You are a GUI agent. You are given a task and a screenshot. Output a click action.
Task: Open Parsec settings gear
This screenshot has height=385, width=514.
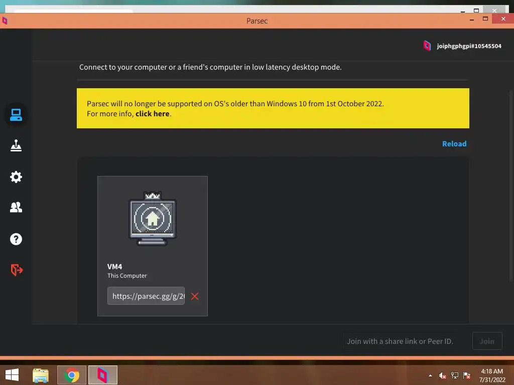pyautogui.click(x=16, y=177)
